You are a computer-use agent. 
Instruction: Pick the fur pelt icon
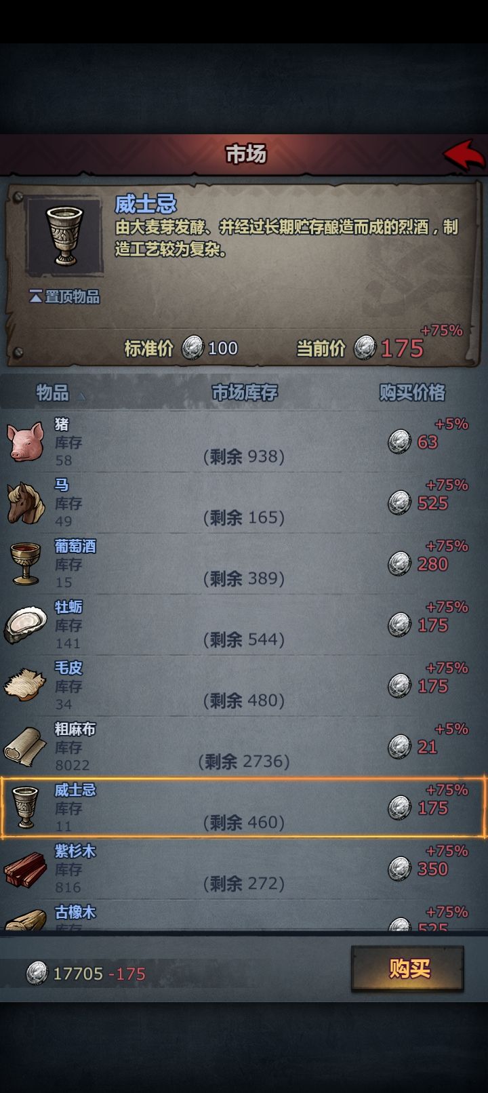tap(25, 685)
